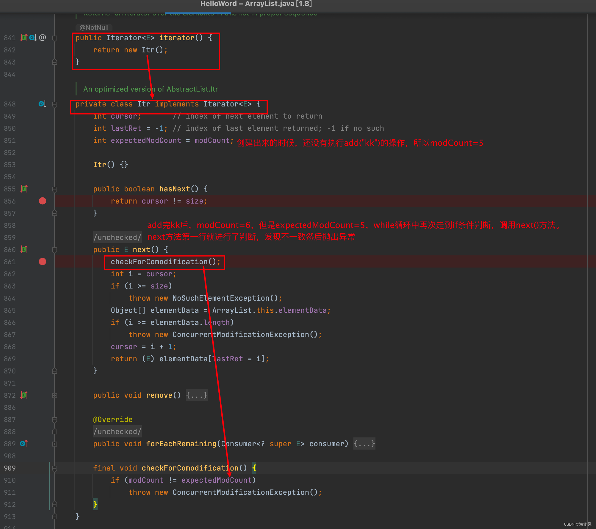Image resolution: width=596 pixels, height=529 pixels.
Task: Click the 'iterator' method name on line 841
Action: [177, 38]
